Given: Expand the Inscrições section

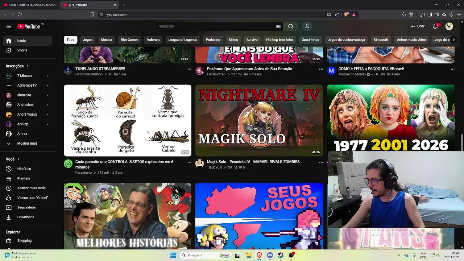Looking at the screenshot, I should 17,66.
